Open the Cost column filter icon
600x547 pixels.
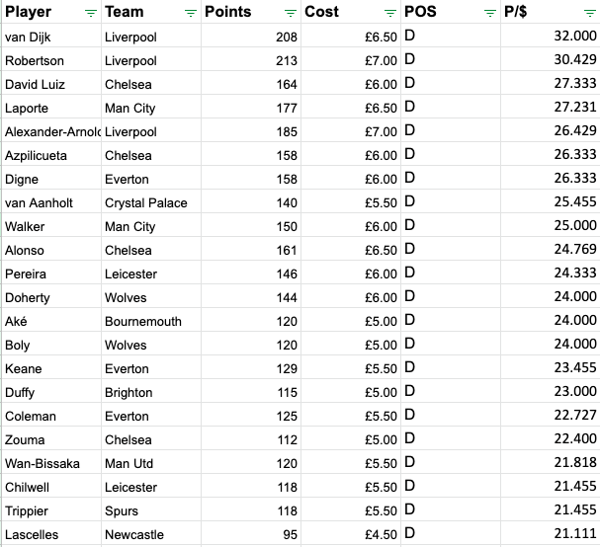coord(390,14)
